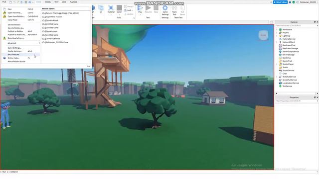Viewport: 319px width, 179px height.
Task: Click the help question icon in title bar
Action: 290,2
